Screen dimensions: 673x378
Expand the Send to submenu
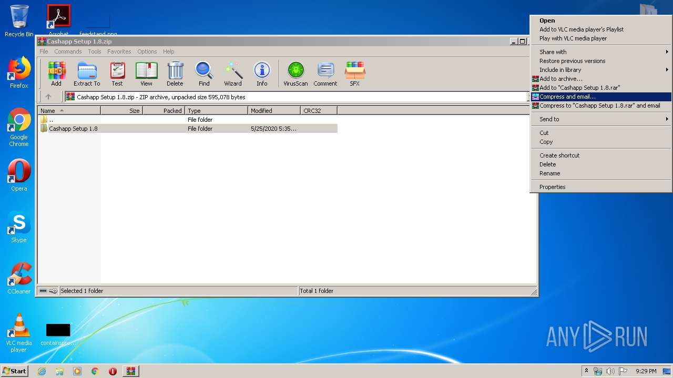(600, 119)
